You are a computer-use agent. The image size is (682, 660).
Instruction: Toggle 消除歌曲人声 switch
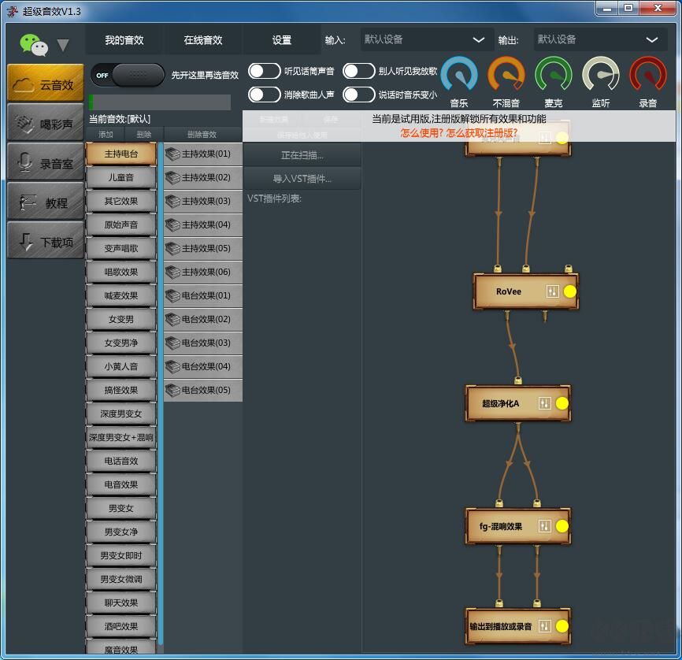click(265, 95)
